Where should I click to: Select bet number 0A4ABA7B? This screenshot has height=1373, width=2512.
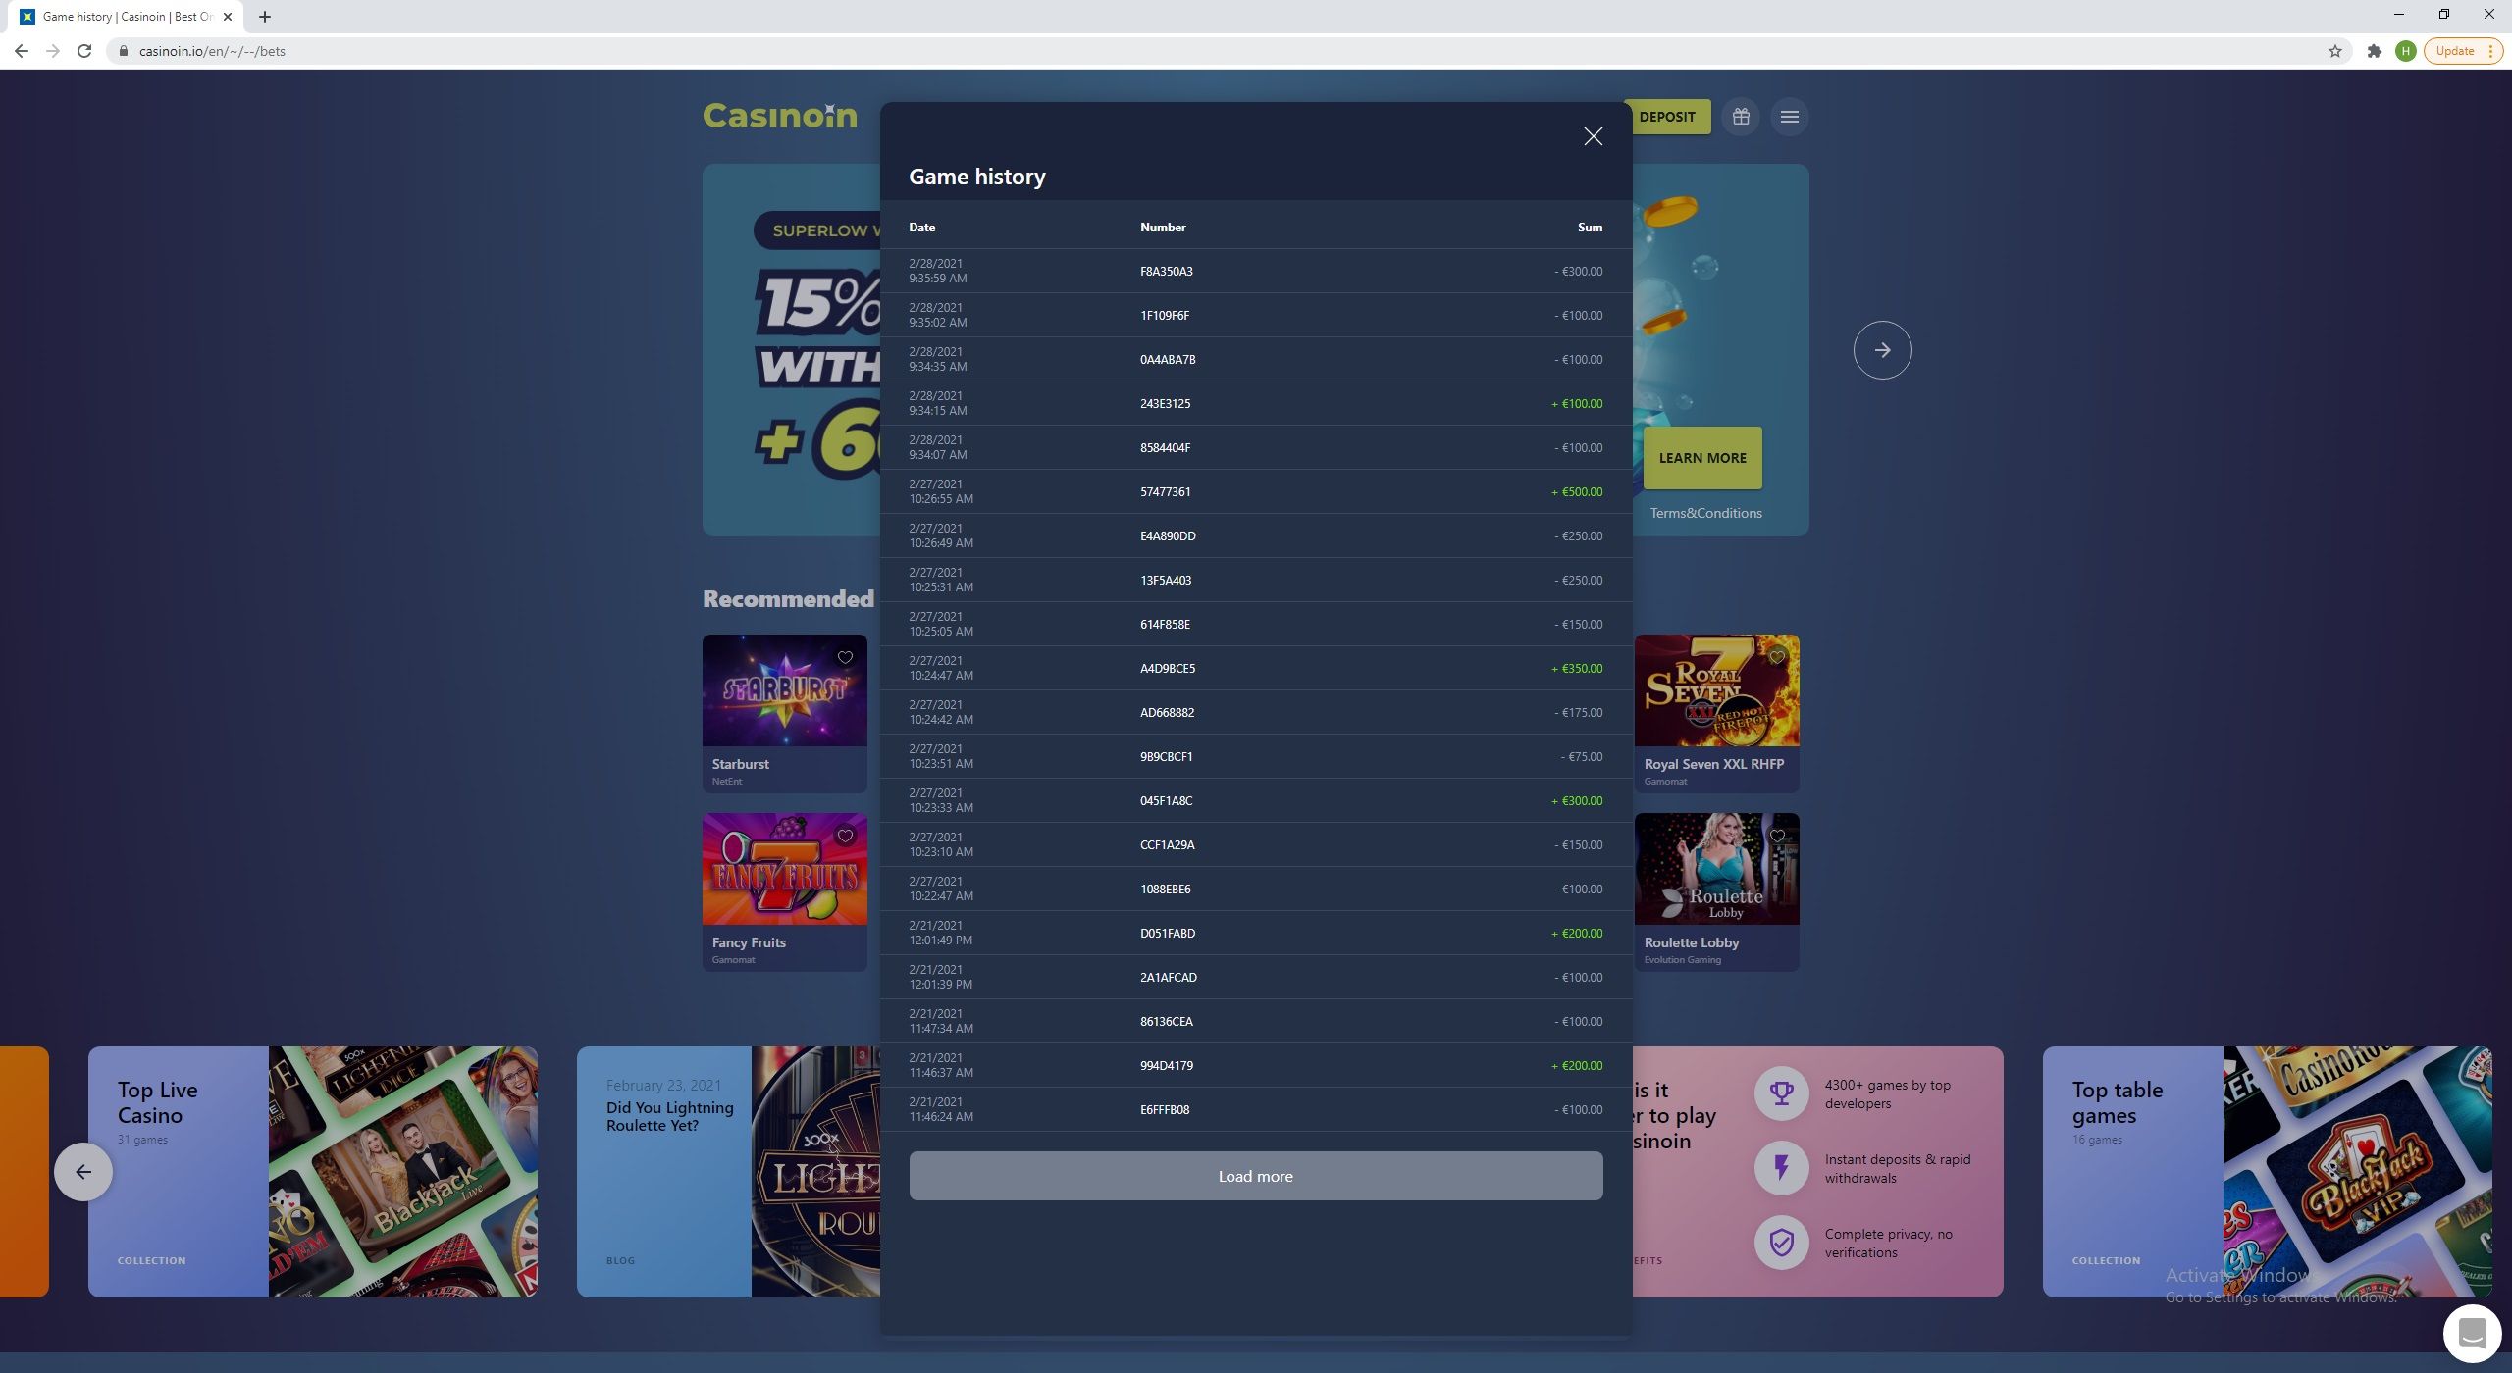(1168, 360)
